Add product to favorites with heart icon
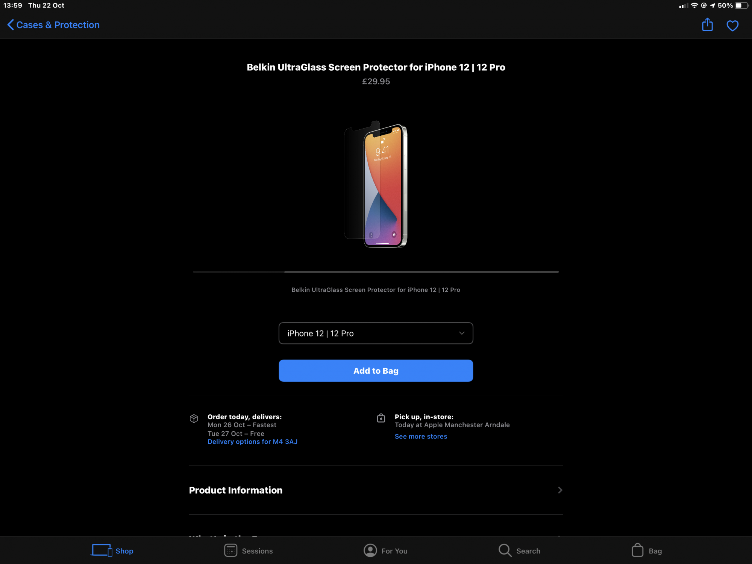The height and width of the screenshot is (564, 752). tap(732, 26)
